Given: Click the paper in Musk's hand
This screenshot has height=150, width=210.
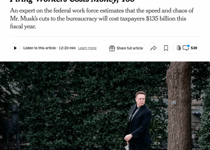Looking at the screenshot, I should pos(127,147).
